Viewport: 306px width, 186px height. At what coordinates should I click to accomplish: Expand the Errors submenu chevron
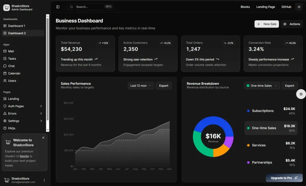(x=41, y=114)
